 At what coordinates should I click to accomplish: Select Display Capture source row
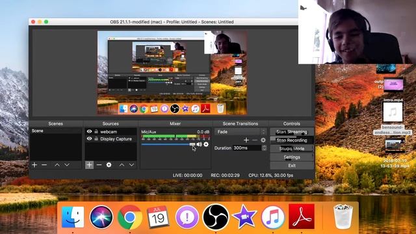110,138
